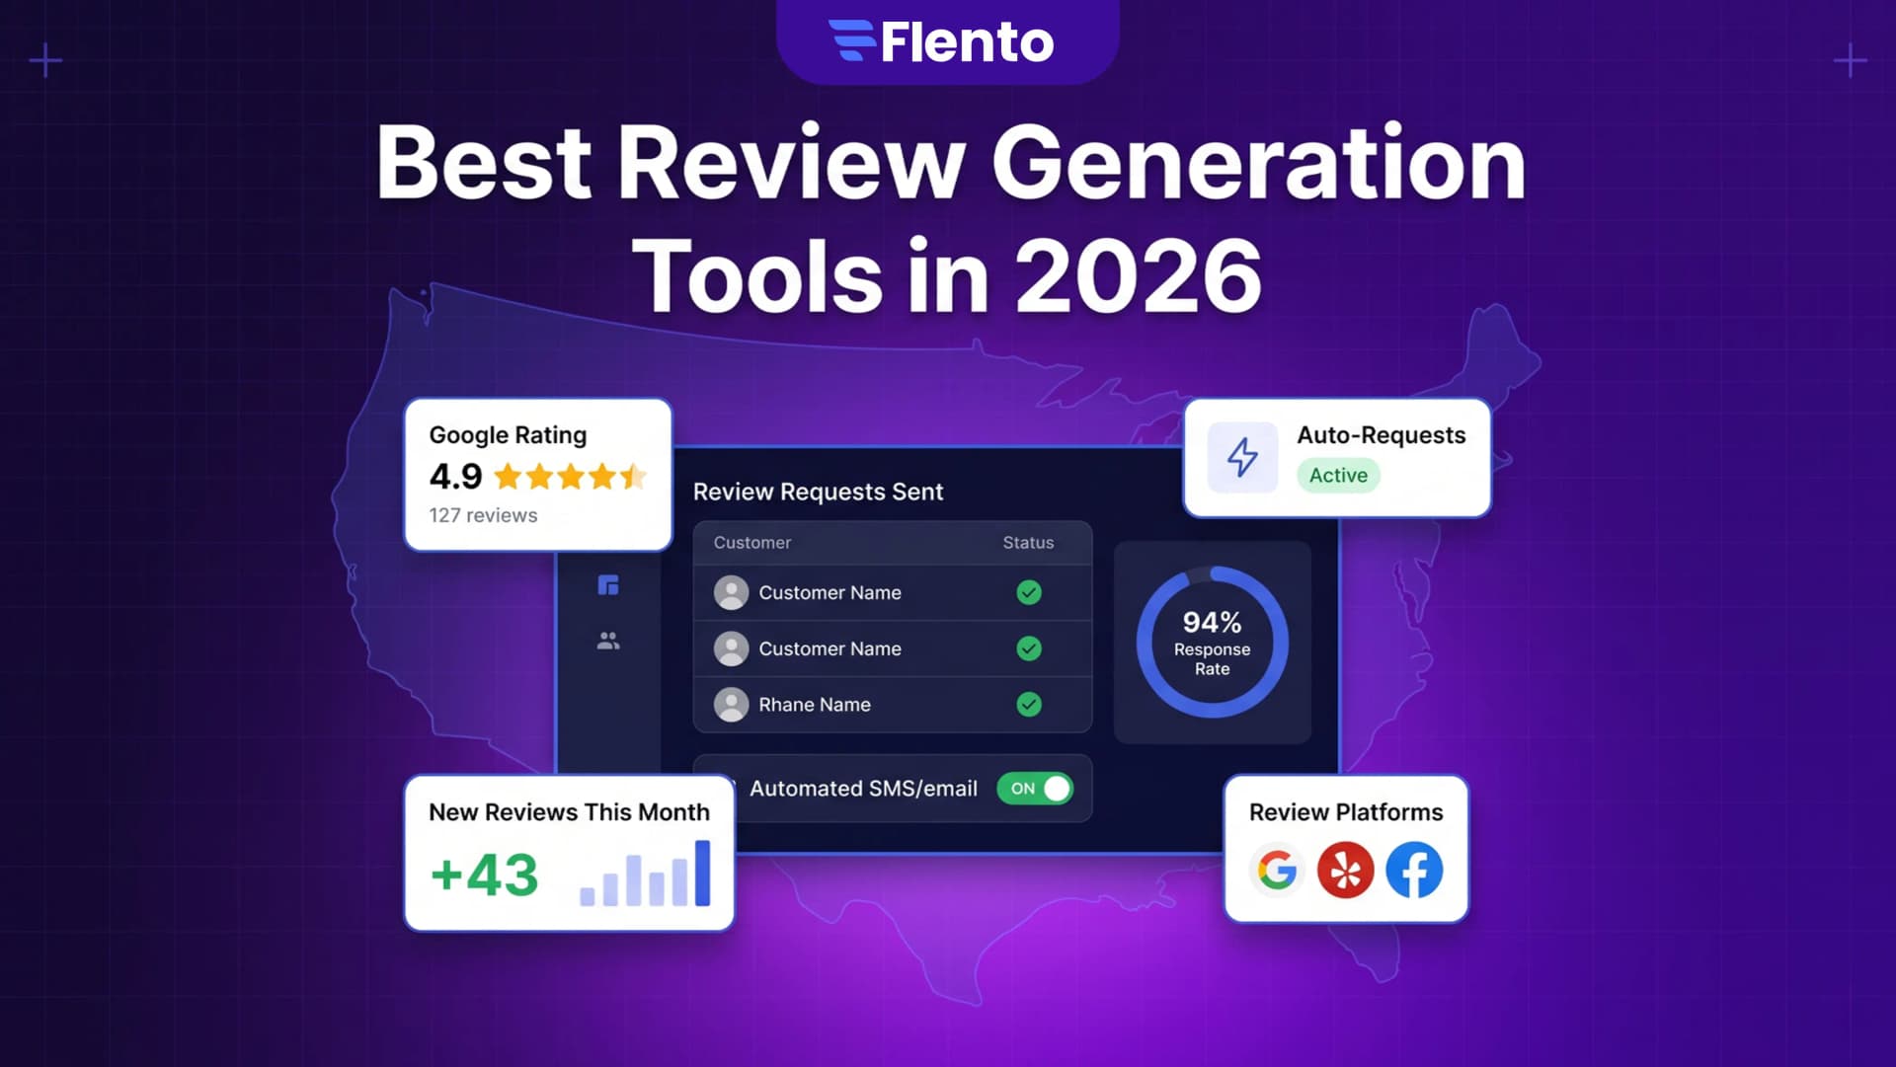
Task: Click the Customer column header
Action: (752, 543)
